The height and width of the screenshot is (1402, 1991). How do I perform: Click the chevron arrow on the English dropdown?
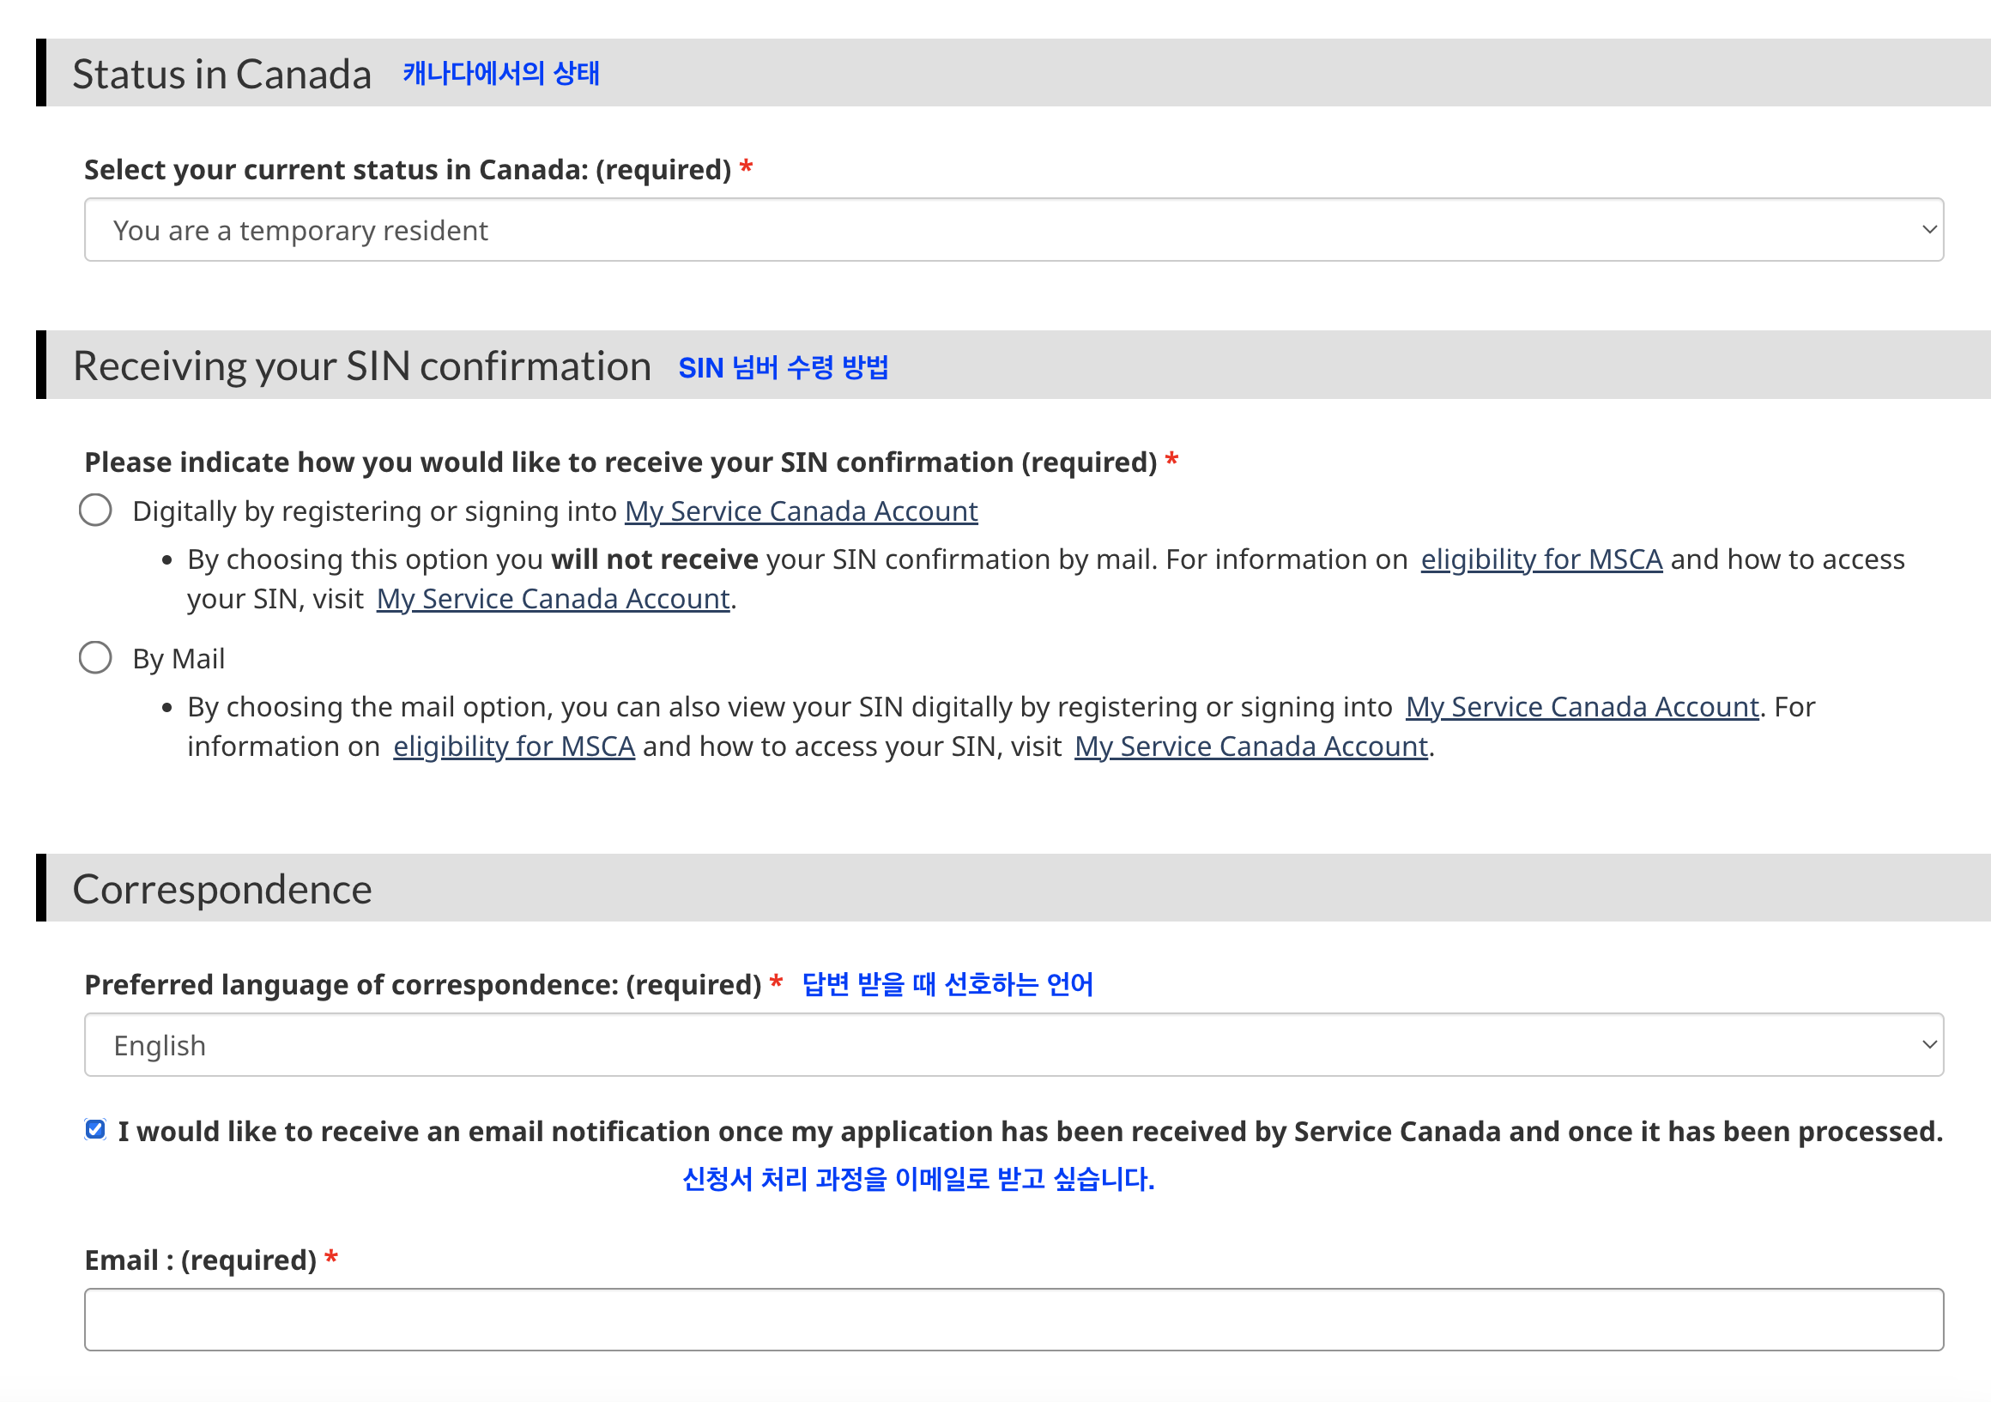point(1928,1045)
